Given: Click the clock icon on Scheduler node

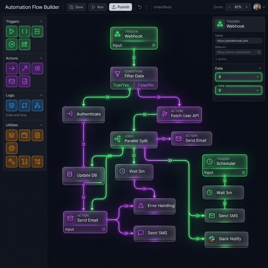Looking at the screenshot, I should coord(210,161).
